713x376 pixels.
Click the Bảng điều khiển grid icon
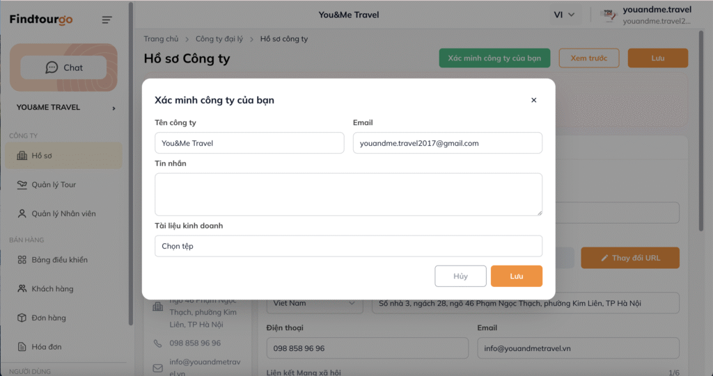(21, 260)
